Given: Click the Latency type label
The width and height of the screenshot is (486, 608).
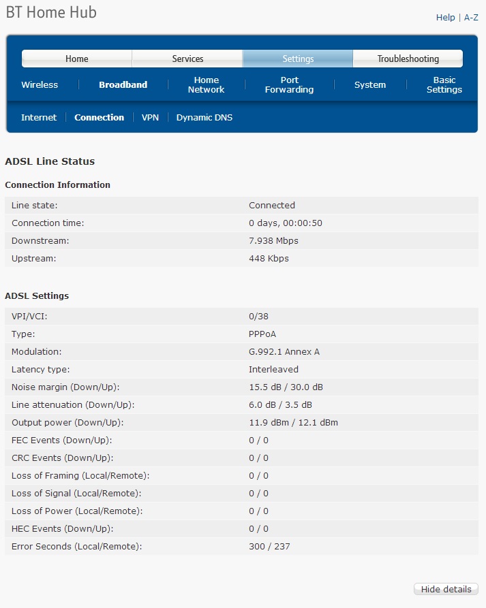Looking at the screenshot, I should point(40,369).
